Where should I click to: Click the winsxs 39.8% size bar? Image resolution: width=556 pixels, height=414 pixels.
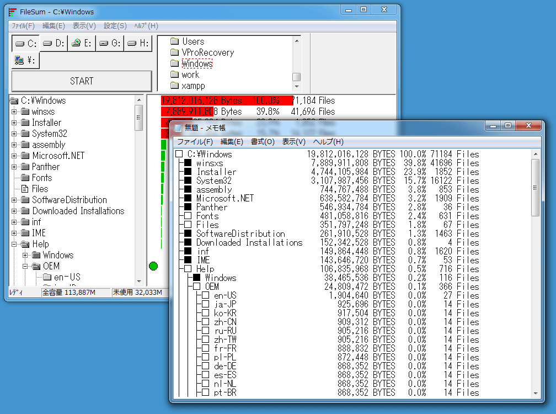(187, 112)
